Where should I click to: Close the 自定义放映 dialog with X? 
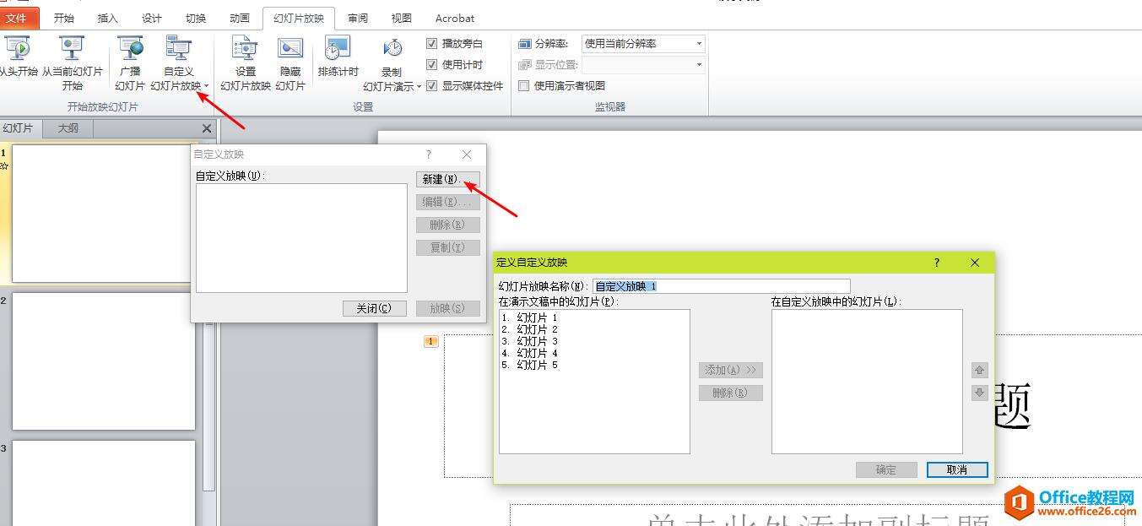[467, 155]
